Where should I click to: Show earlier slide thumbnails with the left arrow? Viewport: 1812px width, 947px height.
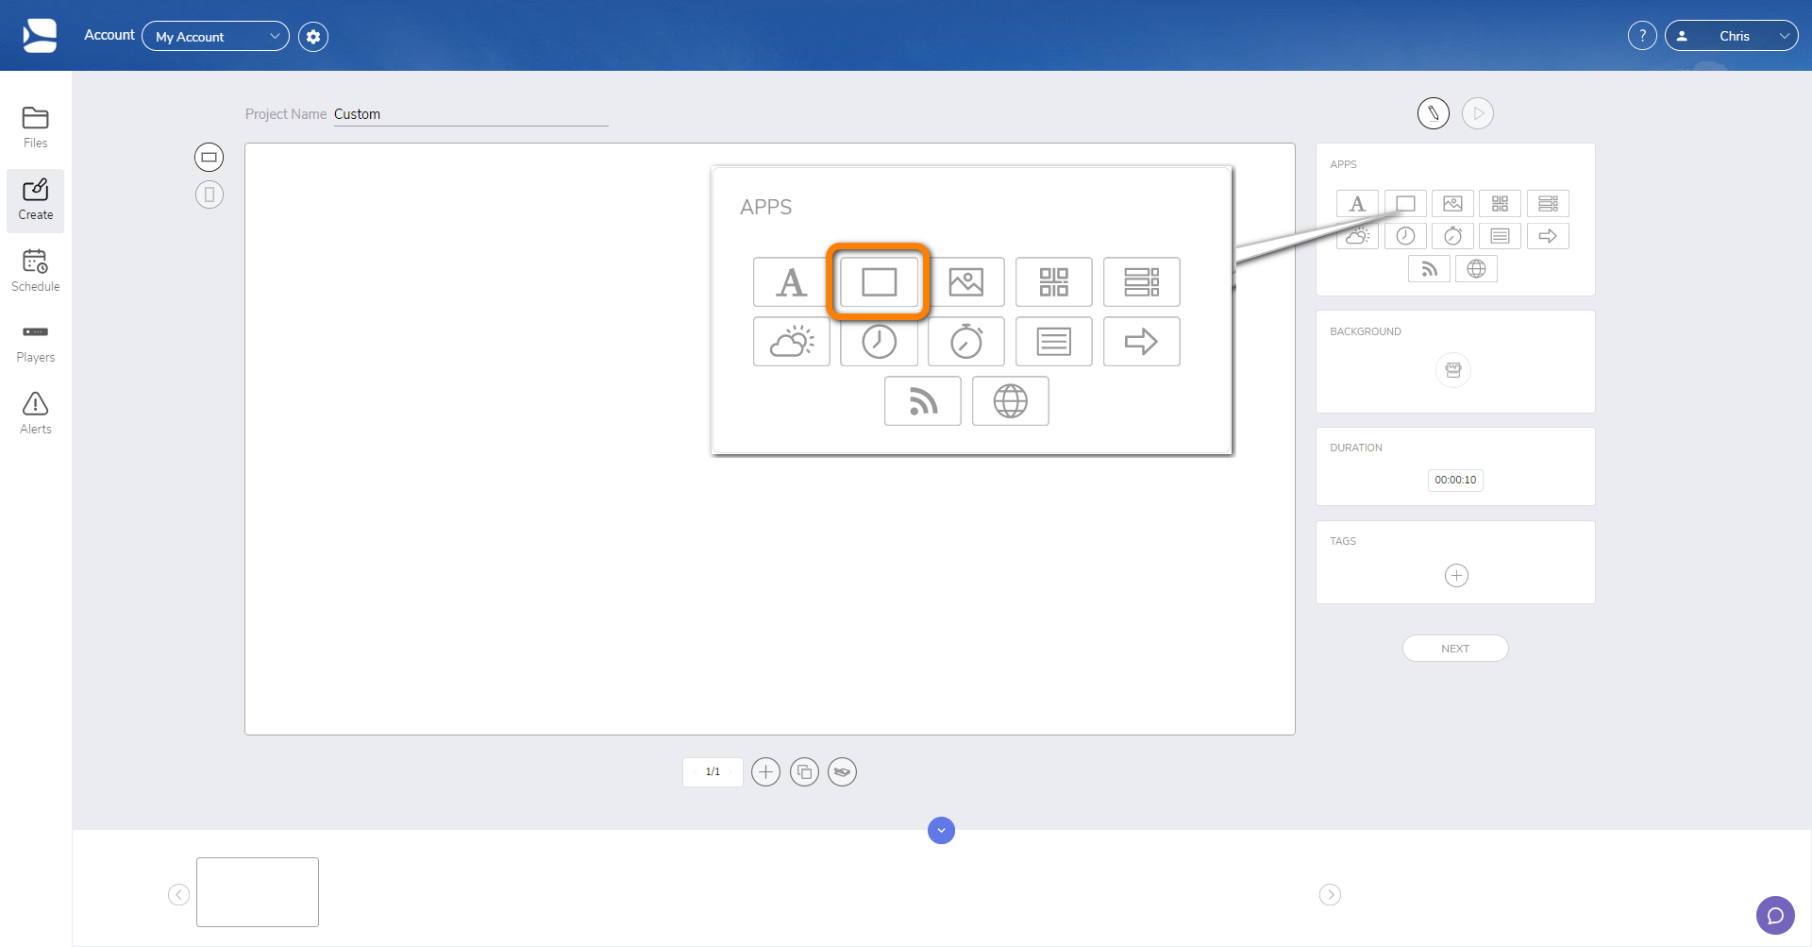pyautogui.click(x=178, y=894)
